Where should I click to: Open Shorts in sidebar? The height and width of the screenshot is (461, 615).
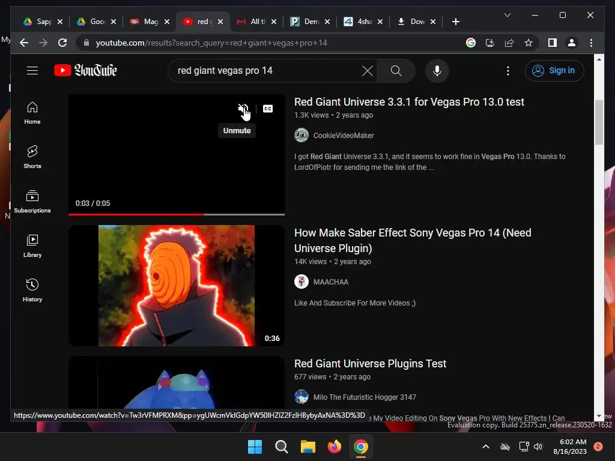tap(32, 157)
